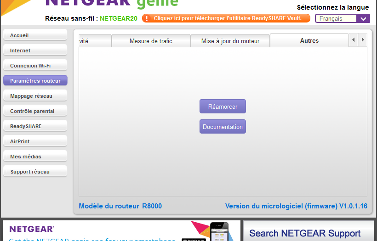This screenshot has width=377, height=241.
Task: Open the Internet sidebar section
Action: pos(35,50)
